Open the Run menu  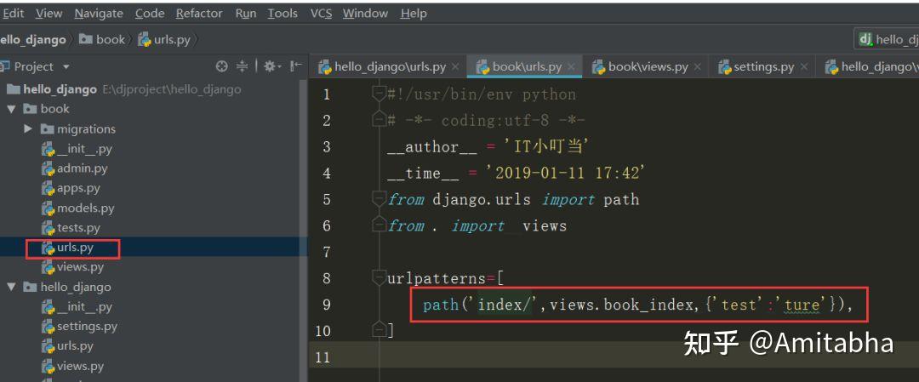246,13
